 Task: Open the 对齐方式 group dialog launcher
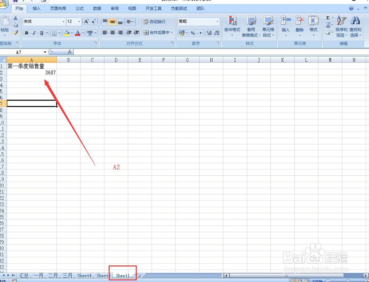pyautogui.click(x=172, y=42)
